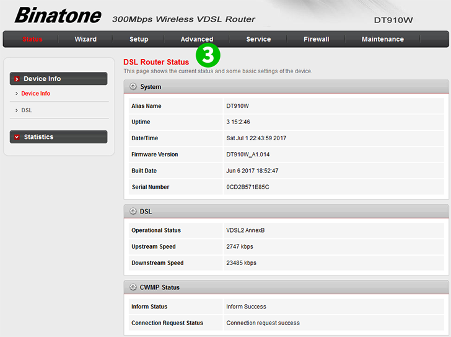Click the red arrow icon beside Device Info header
The width and height of the screenshot is (451, 337).
pos(17,79)
